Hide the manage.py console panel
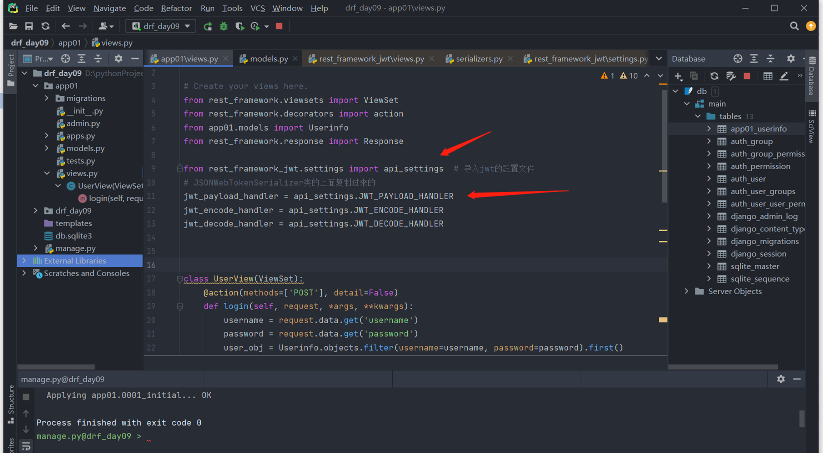This screenshot has width=823, height=453. pyautogui.click(x=797, y=379)
